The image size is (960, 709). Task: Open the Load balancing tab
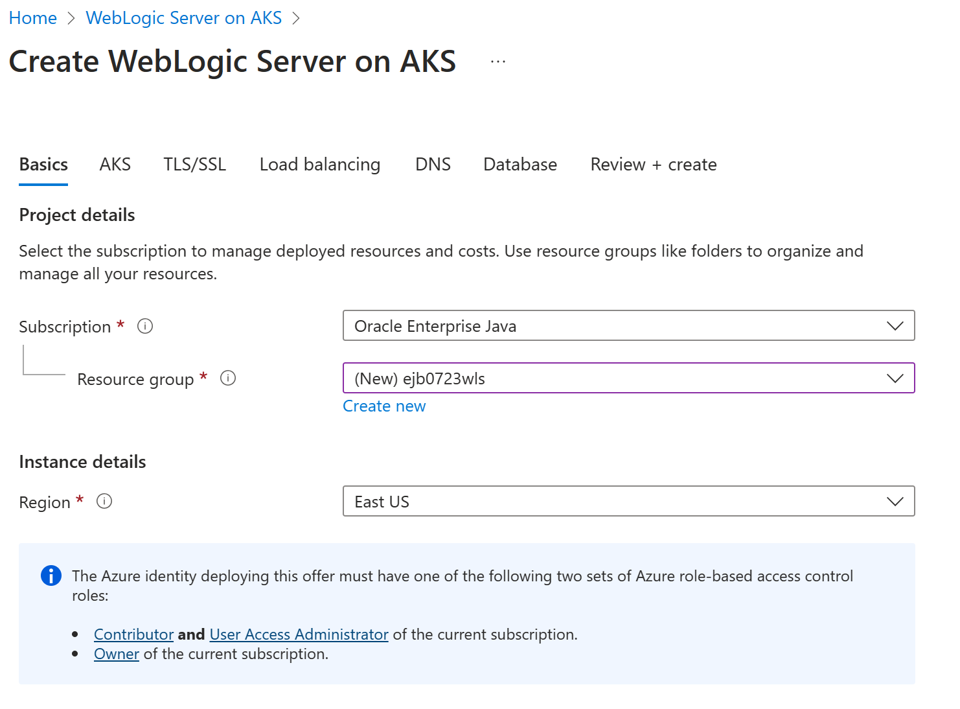(320, 165)
